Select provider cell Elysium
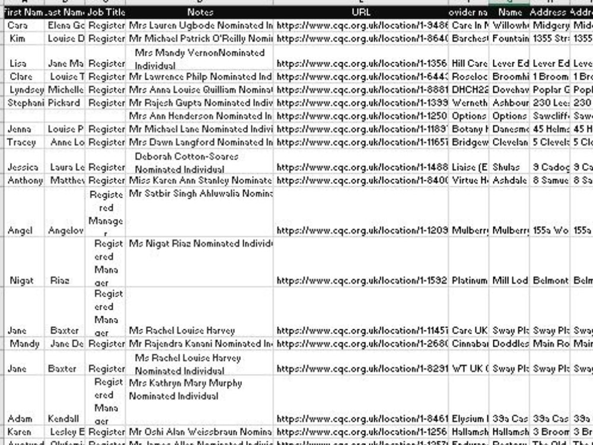The width and height of the screenshot is (593, 445). point(468,401)
